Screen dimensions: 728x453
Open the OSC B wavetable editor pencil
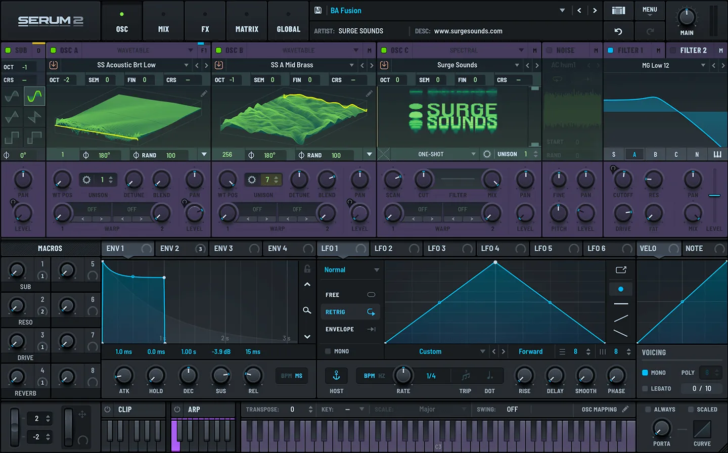coord(369,94)
